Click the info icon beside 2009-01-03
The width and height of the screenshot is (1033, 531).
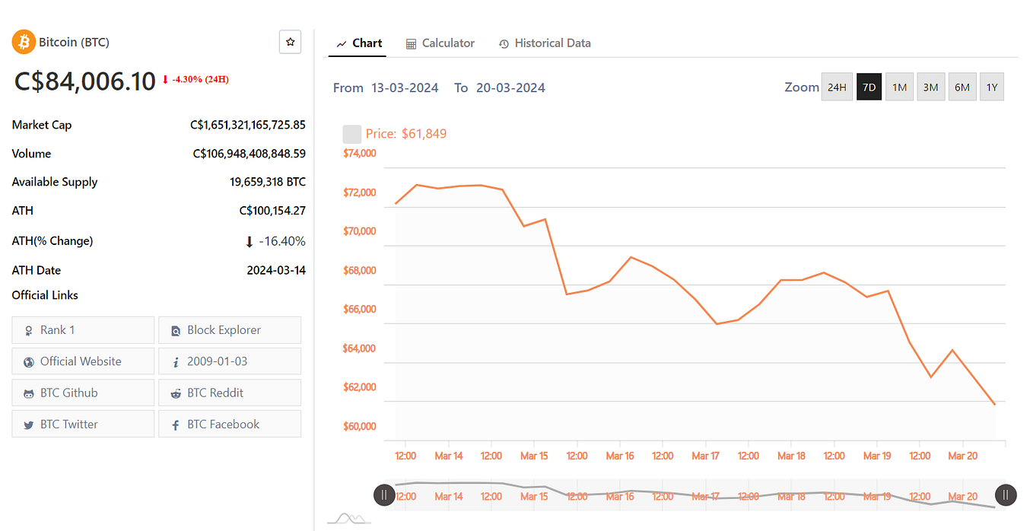176,361
